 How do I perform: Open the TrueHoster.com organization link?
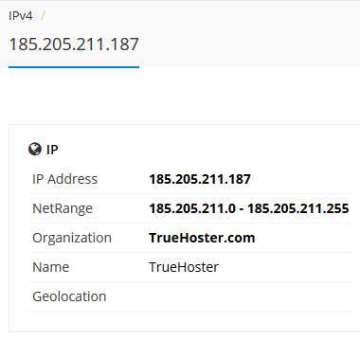(x=202, y=238)
